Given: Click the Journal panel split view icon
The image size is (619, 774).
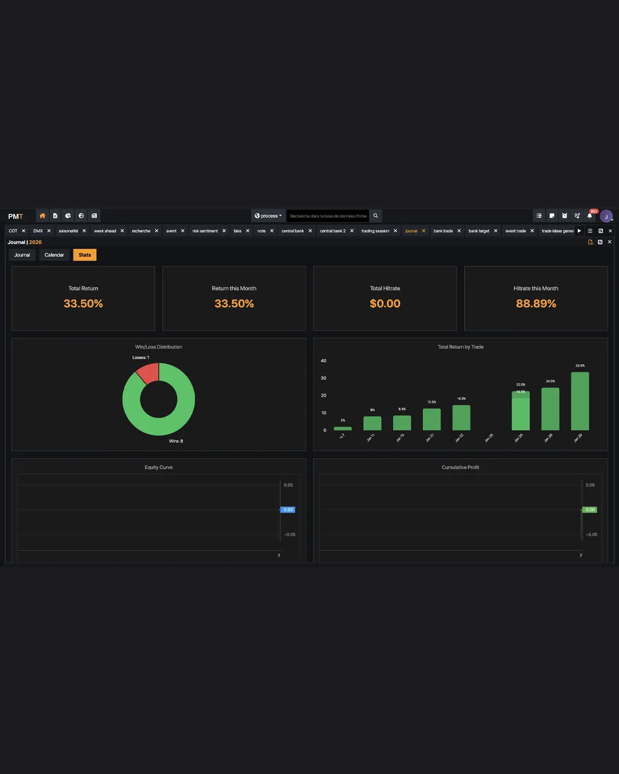Looking at the screenshot, I should coord(600,242).
